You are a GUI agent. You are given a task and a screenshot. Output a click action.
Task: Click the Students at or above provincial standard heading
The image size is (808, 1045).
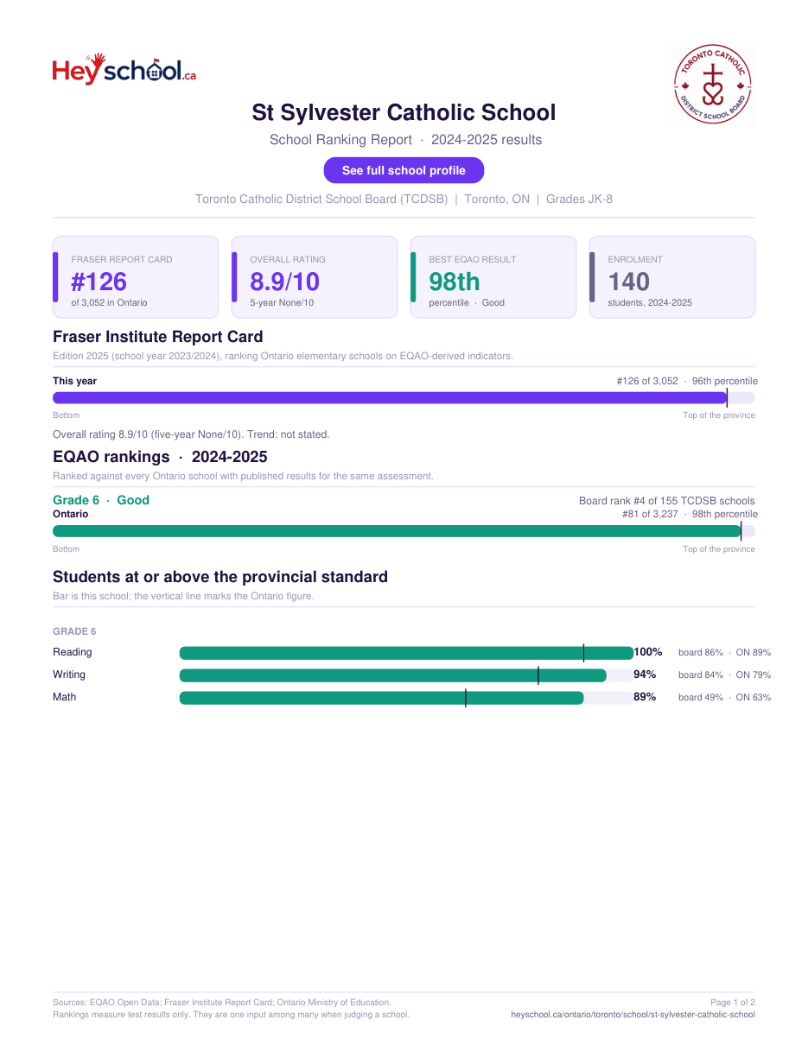click(220, 577)
